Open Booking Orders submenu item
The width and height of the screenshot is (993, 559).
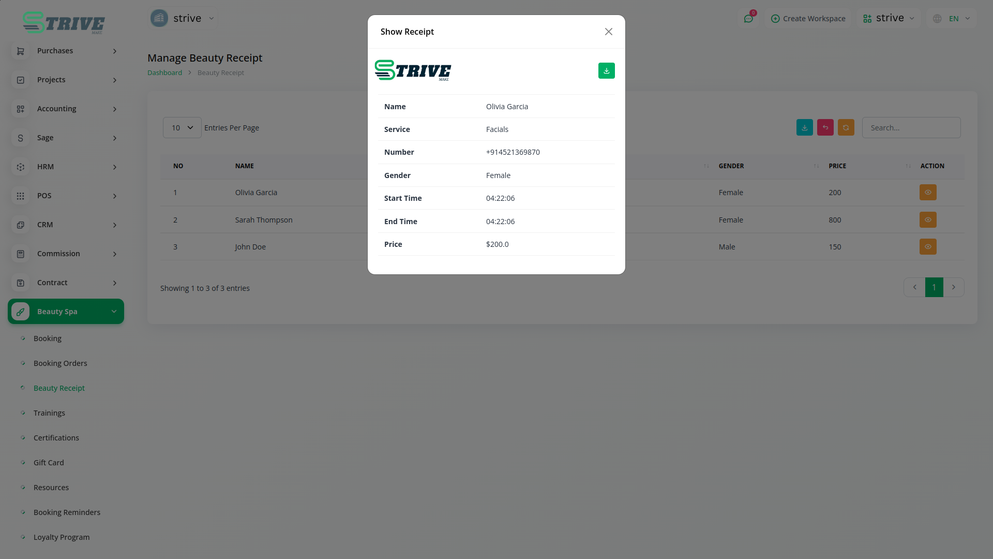(x=60, y=363)
